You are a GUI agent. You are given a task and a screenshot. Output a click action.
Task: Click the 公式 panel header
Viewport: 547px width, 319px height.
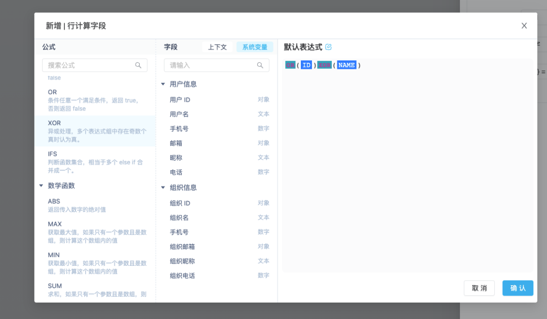click(x=49, y=47)
